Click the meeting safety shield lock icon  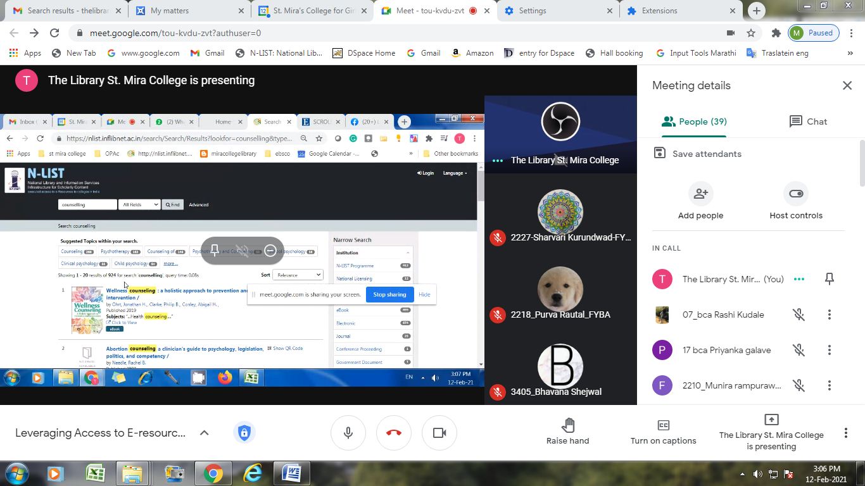[244, 433]
